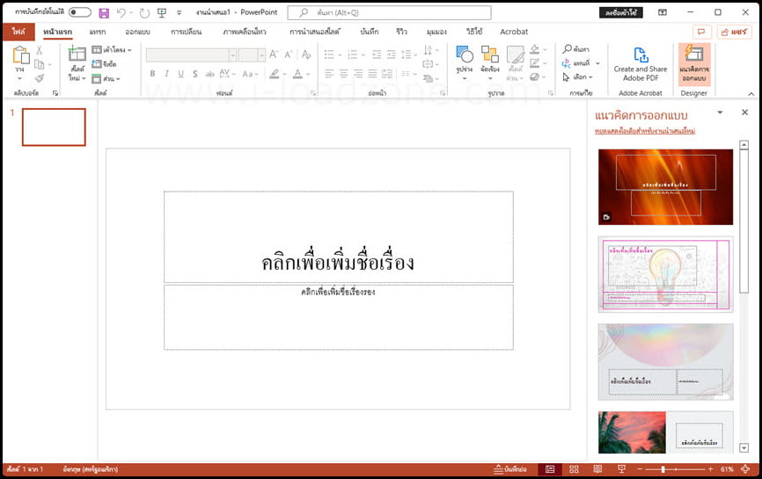Click Create and Share Adobe PDF

point(640,64)
